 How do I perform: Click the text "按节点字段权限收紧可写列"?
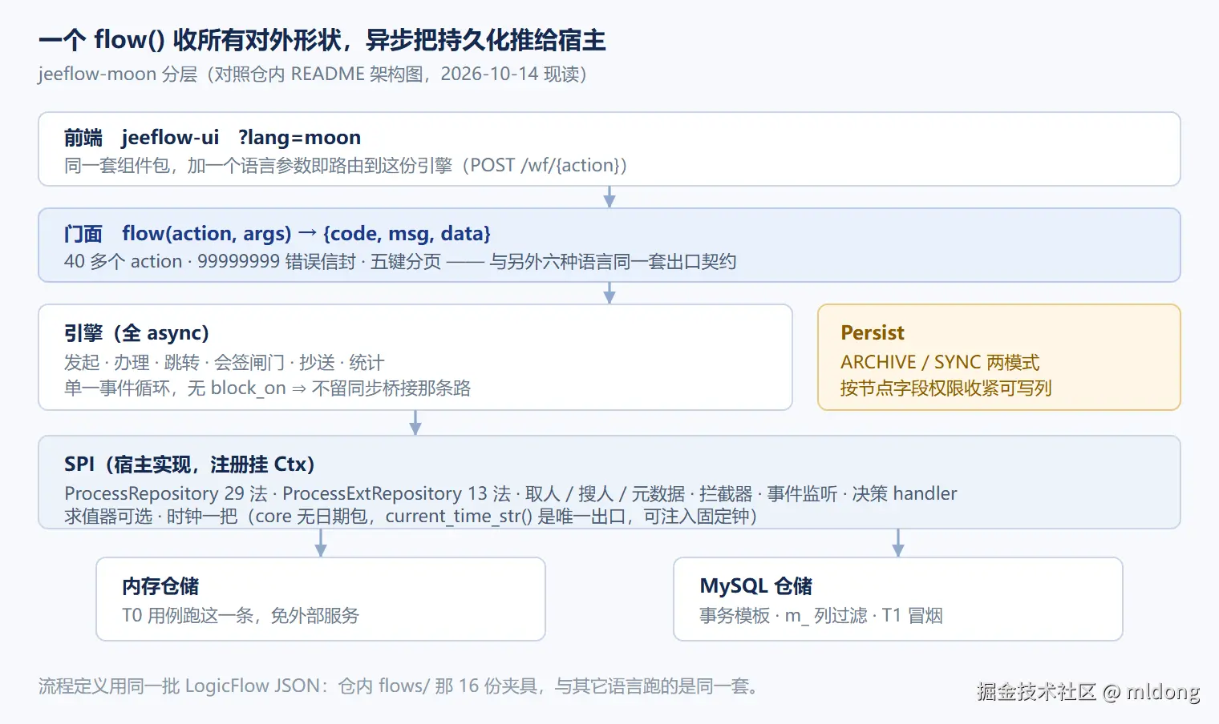tap(946, 388)
